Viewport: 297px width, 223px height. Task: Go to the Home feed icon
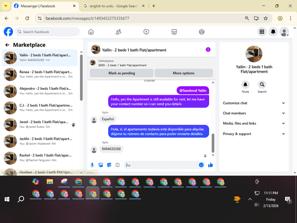tap(91, 32)
